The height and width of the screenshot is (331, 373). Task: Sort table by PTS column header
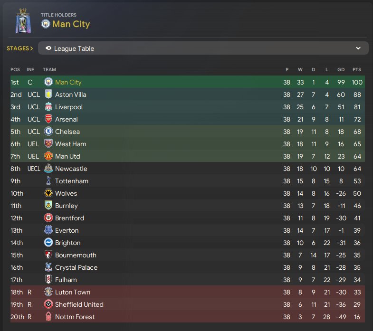(x=356, y=70)
